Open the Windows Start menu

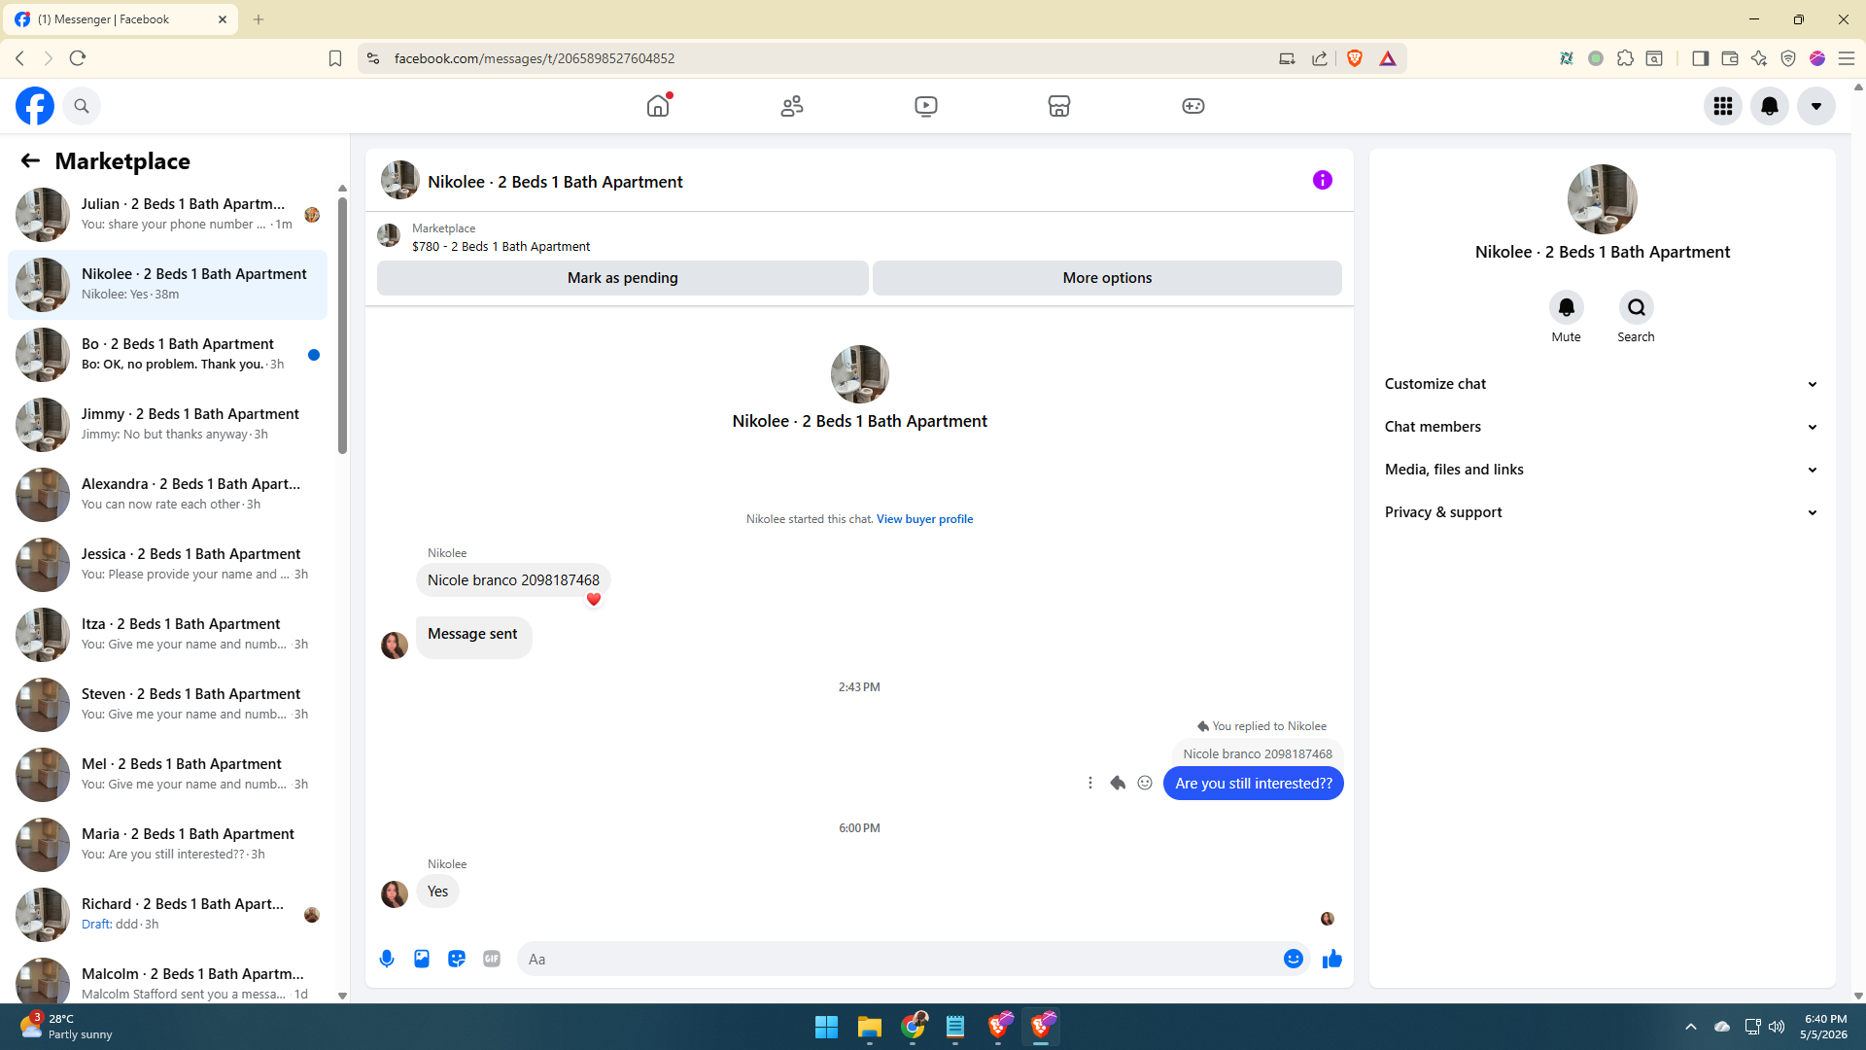click(x=827, y=1027)
